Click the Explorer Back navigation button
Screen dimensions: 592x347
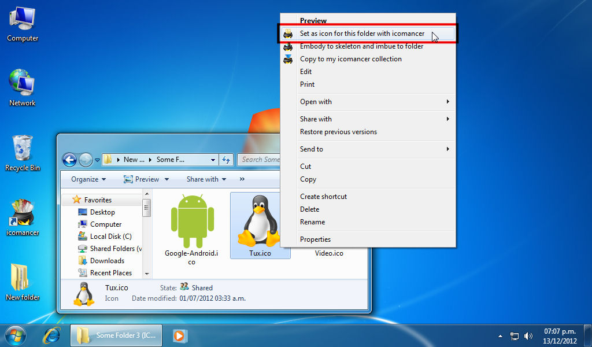click(x=69, y=160)
